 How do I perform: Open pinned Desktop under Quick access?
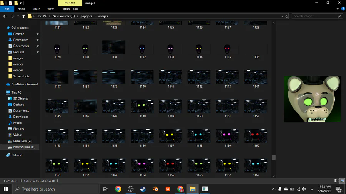point(19,34)
